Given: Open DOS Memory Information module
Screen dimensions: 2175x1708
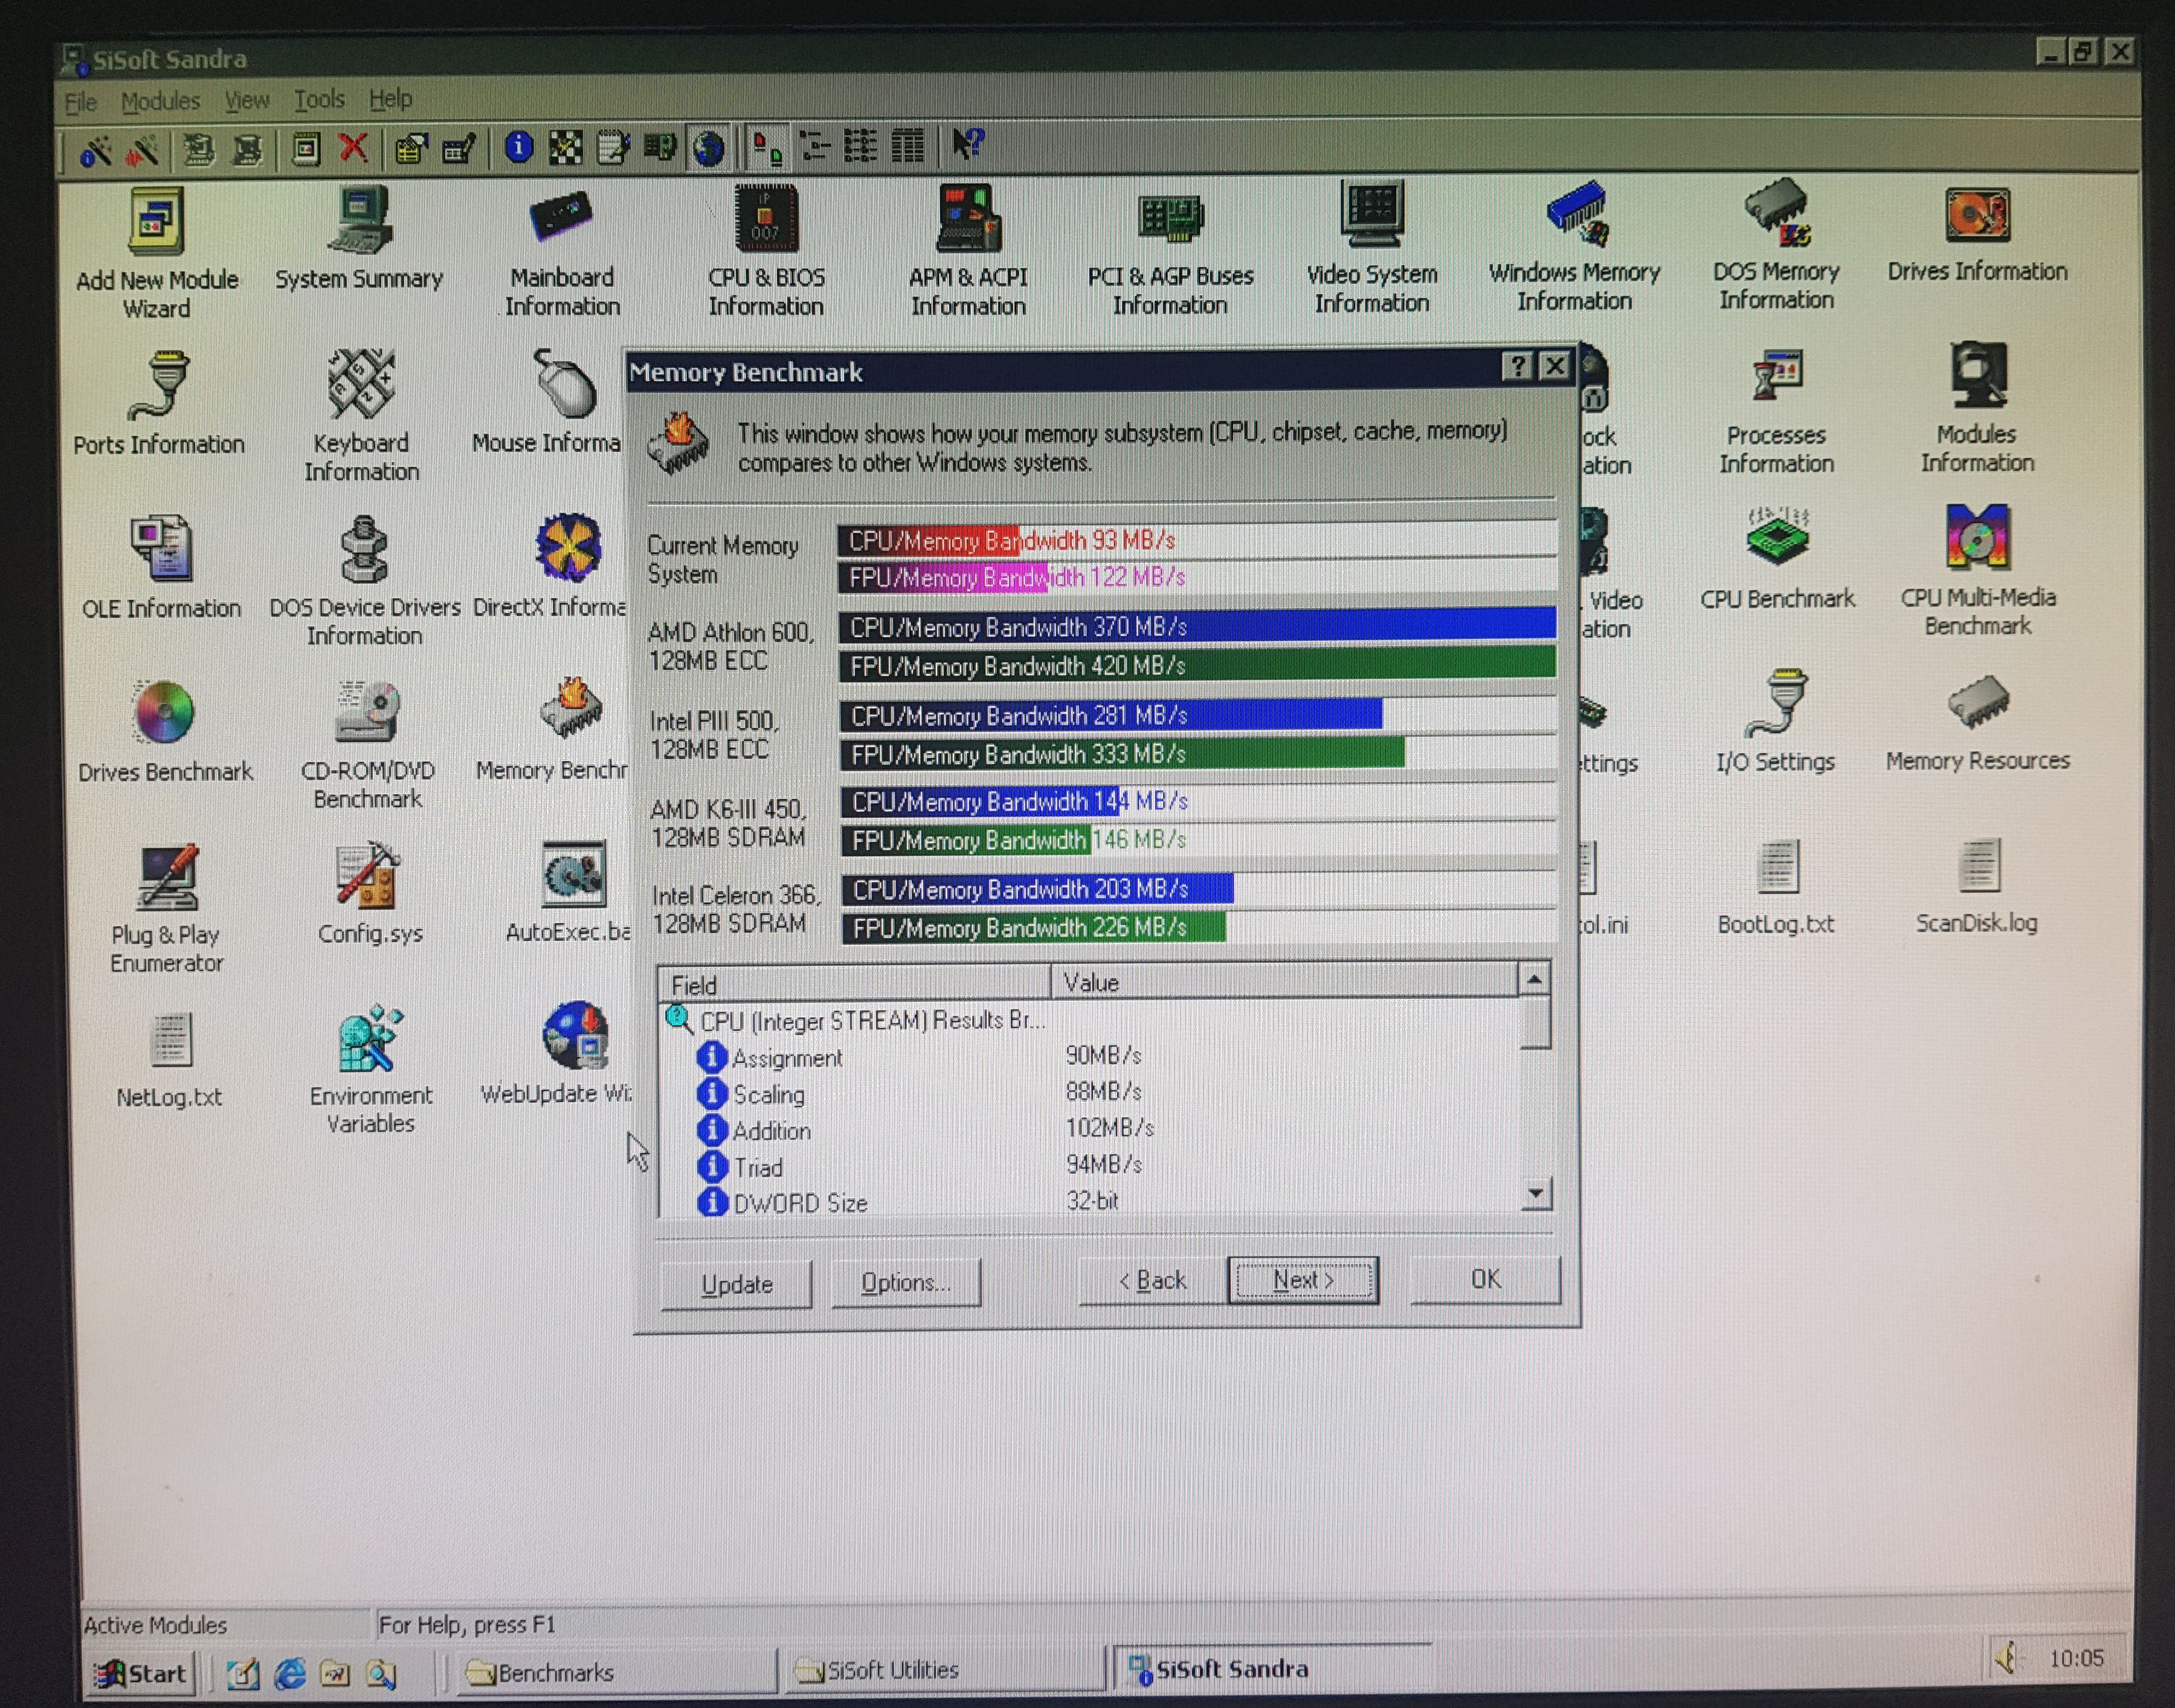Looking at the screenshot, I should coord(1776,245).
